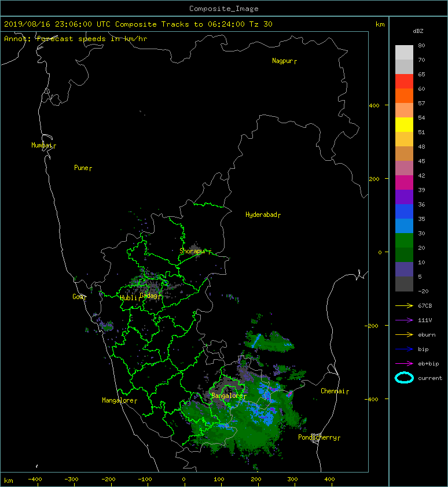
Task: Click the 65 dBZ red swatch
Action: 404,82
